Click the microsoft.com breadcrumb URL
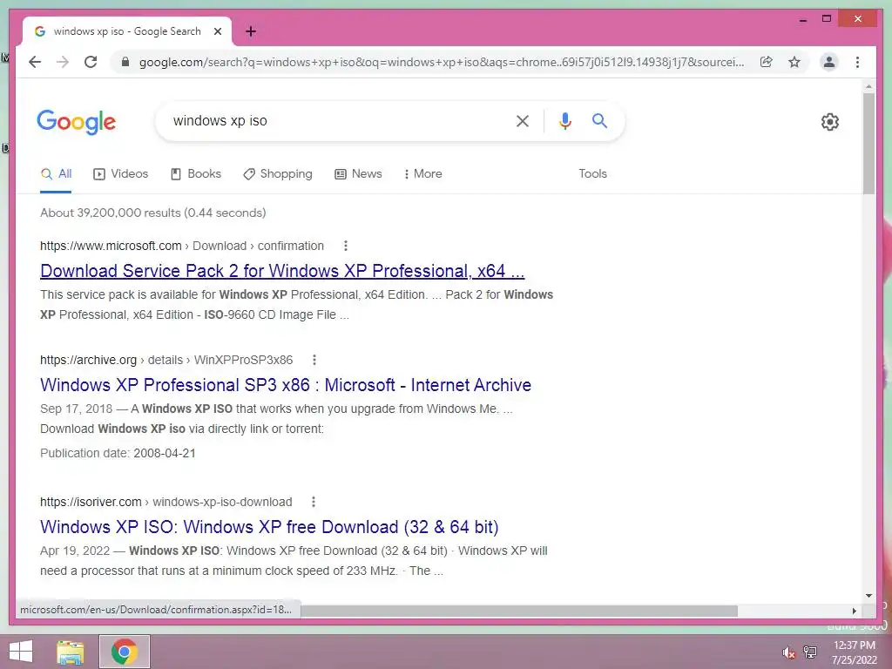This screenshot has height=669, width=892. 182,246
